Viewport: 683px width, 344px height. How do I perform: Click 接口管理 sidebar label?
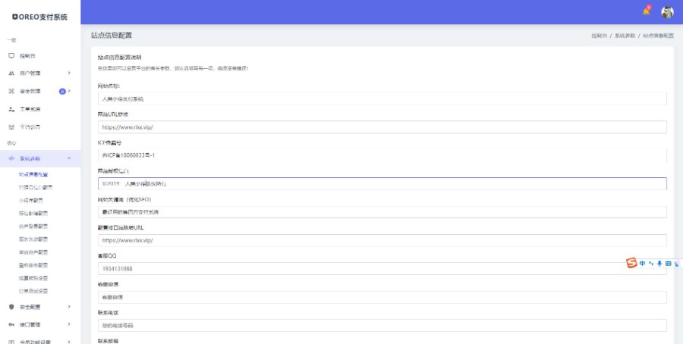pyautogui.click(x=30, y=324)
